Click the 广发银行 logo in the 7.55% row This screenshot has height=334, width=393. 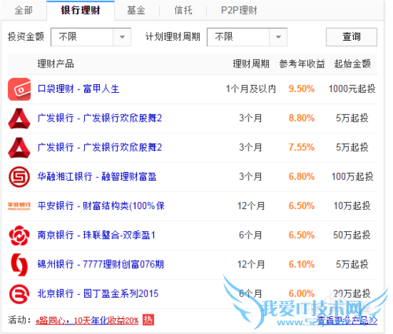(20, 148)
